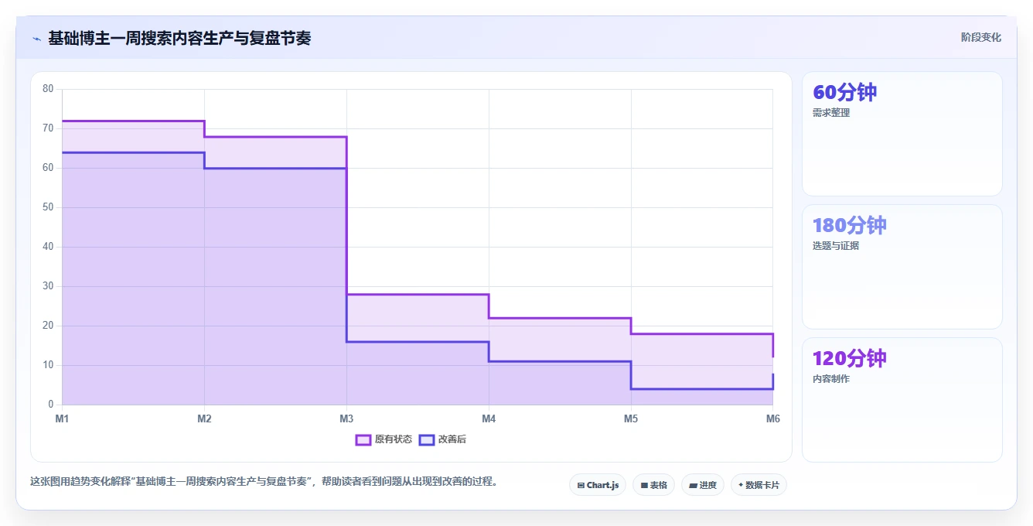Click the M1 x-axis label
This screenshot has width=1033, height=526.
(62, 418)
